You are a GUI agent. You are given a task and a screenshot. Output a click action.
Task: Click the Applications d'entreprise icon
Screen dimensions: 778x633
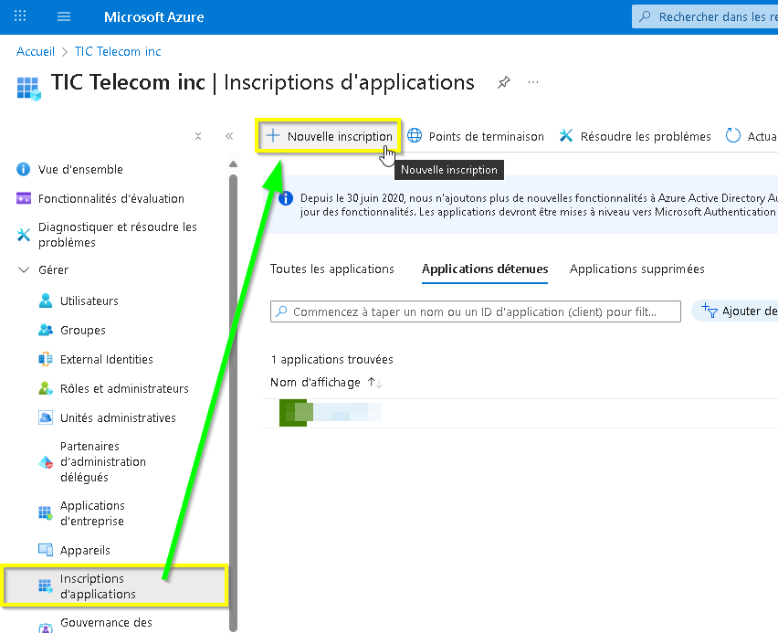click(x=46, y=512)
